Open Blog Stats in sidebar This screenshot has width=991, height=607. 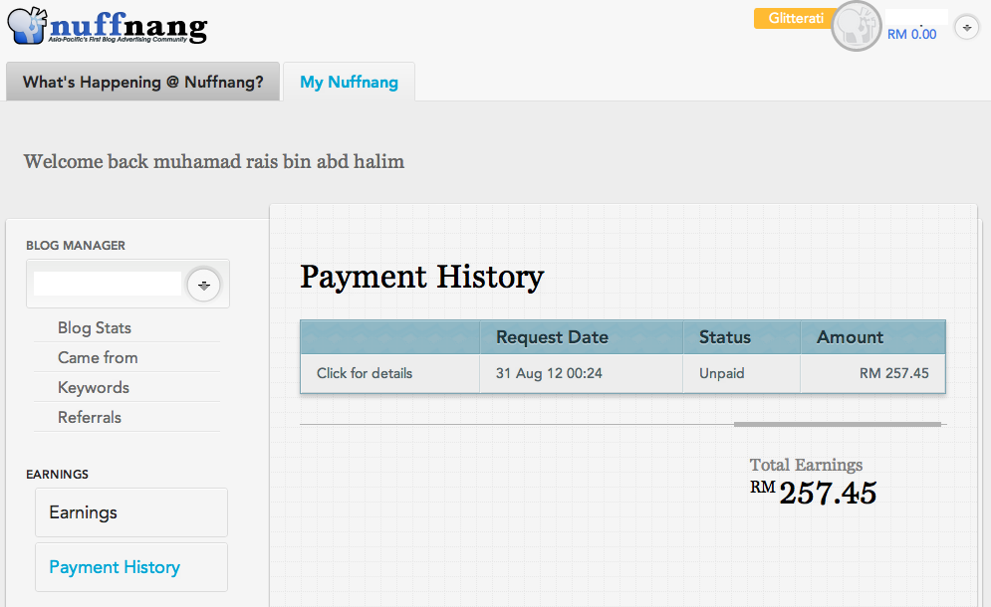[95, 327]
